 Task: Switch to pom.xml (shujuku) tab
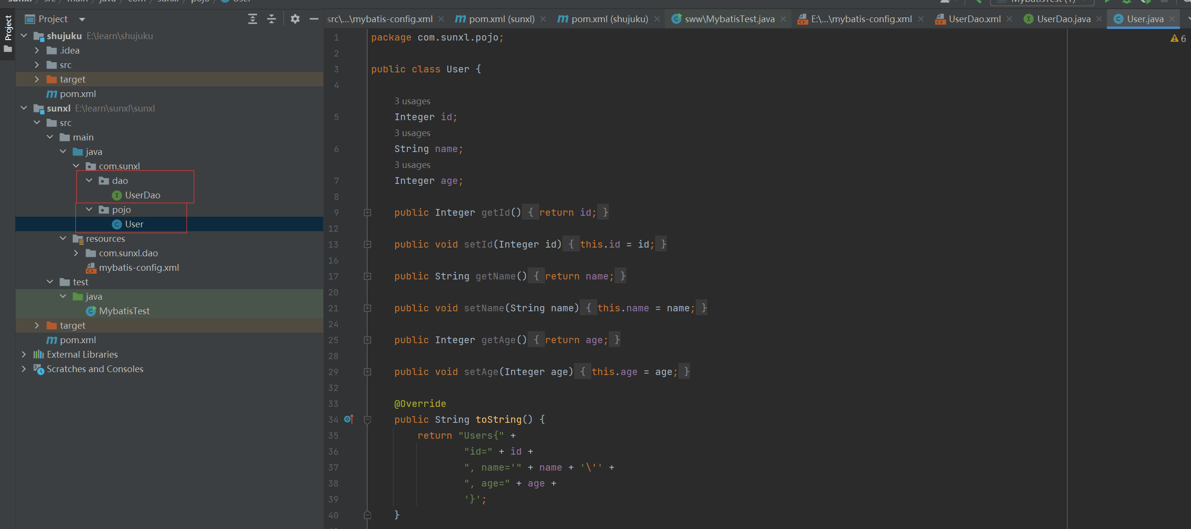(609, 19)
